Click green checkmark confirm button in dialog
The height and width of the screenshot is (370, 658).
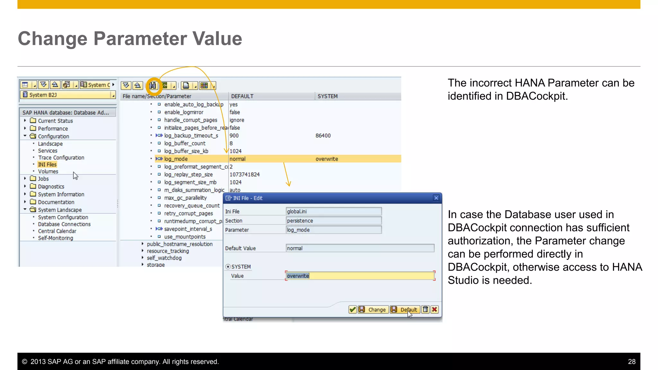point(352,310)
